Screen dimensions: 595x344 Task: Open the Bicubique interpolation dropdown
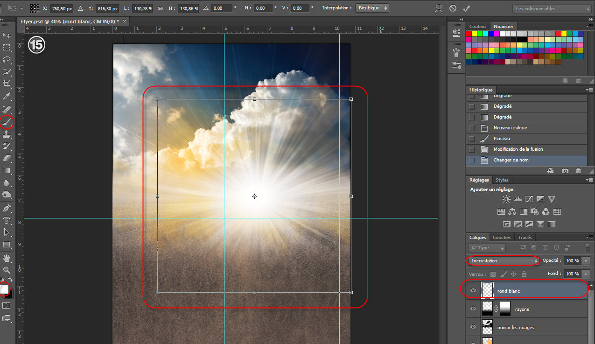(x=372, y=8)
